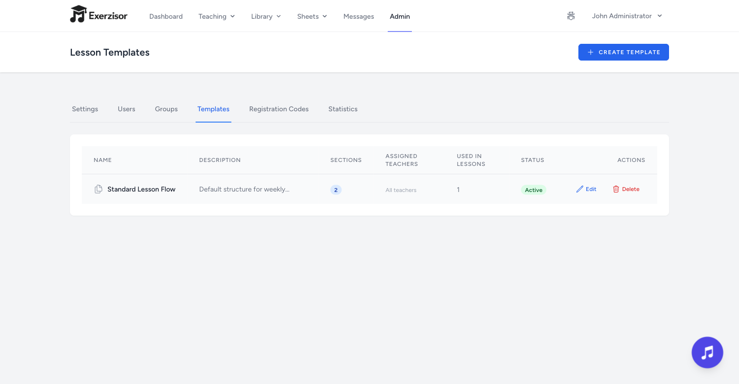739x384 pixels.
Task: Open the Registration Codes tab
Action: pyautogui.click(x=279, y=109)
